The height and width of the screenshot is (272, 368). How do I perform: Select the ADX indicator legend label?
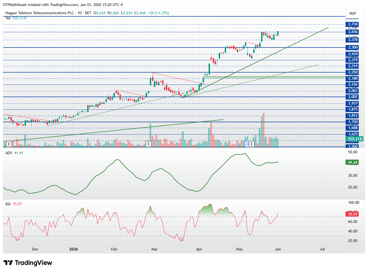coord(9,153)
